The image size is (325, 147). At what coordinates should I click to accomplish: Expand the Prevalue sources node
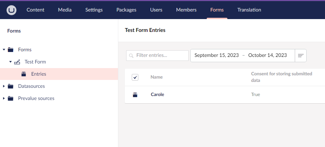(4, 98)
